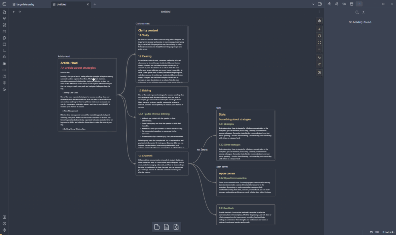Click the 'No headings found.' message

pos(360,22)
